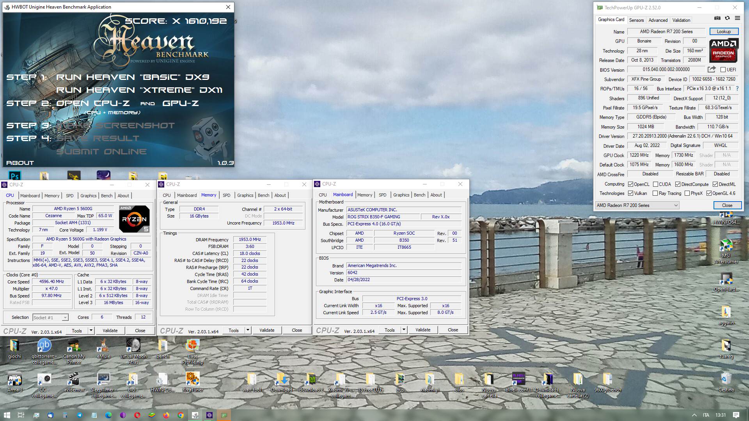The height and width of the screenshot is (421, 749).
Task: Launch Google Chrome from the taskbar
Action: click(181, 415)
